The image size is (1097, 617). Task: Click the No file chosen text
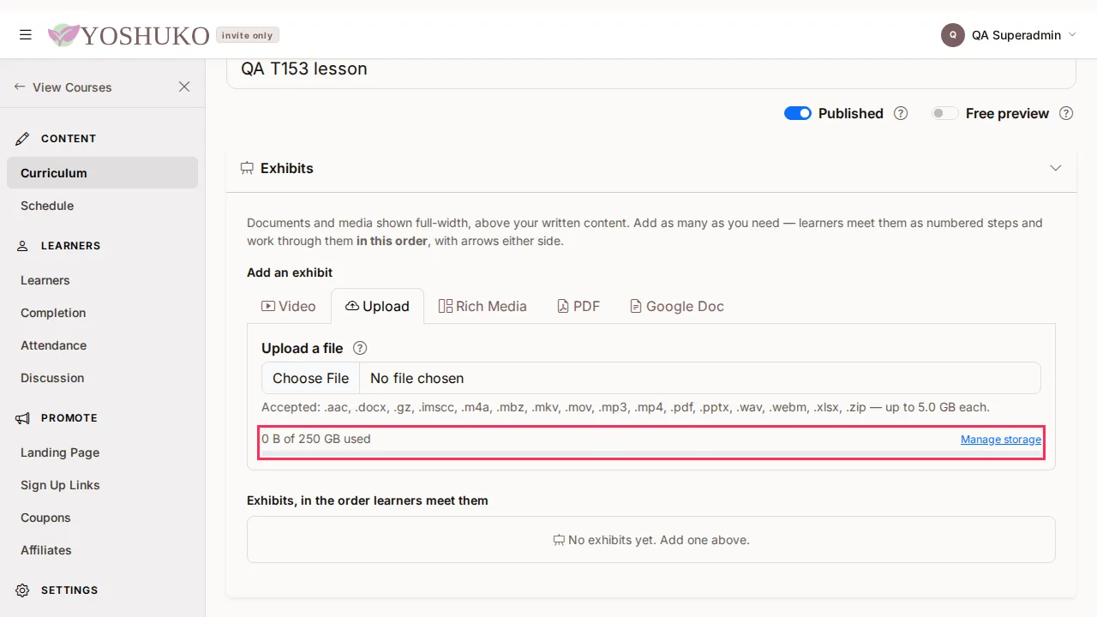pyautogui.click(x=417, y=378)
